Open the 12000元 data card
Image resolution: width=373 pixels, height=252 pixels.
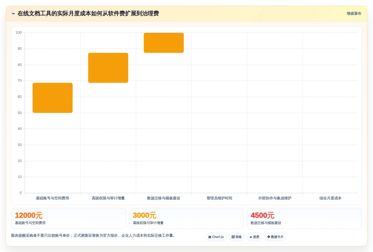[x=68, y=218]
